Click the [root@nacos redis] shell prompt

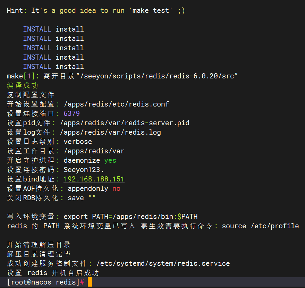point(43,282)
